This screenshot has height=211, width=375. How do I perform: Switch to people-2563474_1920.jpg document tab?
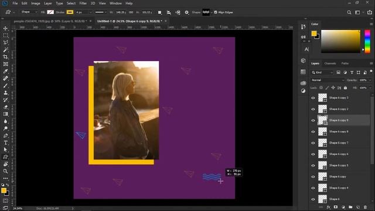point(50,21)
